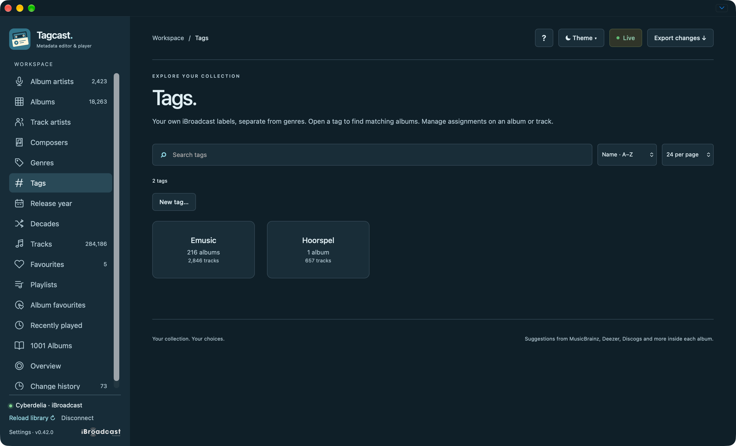Open the Theme dropdown

pos(581,38)
